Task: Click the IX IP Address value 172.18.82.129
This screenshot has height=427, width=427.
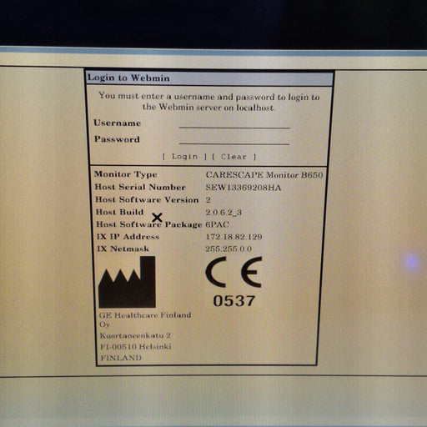Action: click(234, 237)
